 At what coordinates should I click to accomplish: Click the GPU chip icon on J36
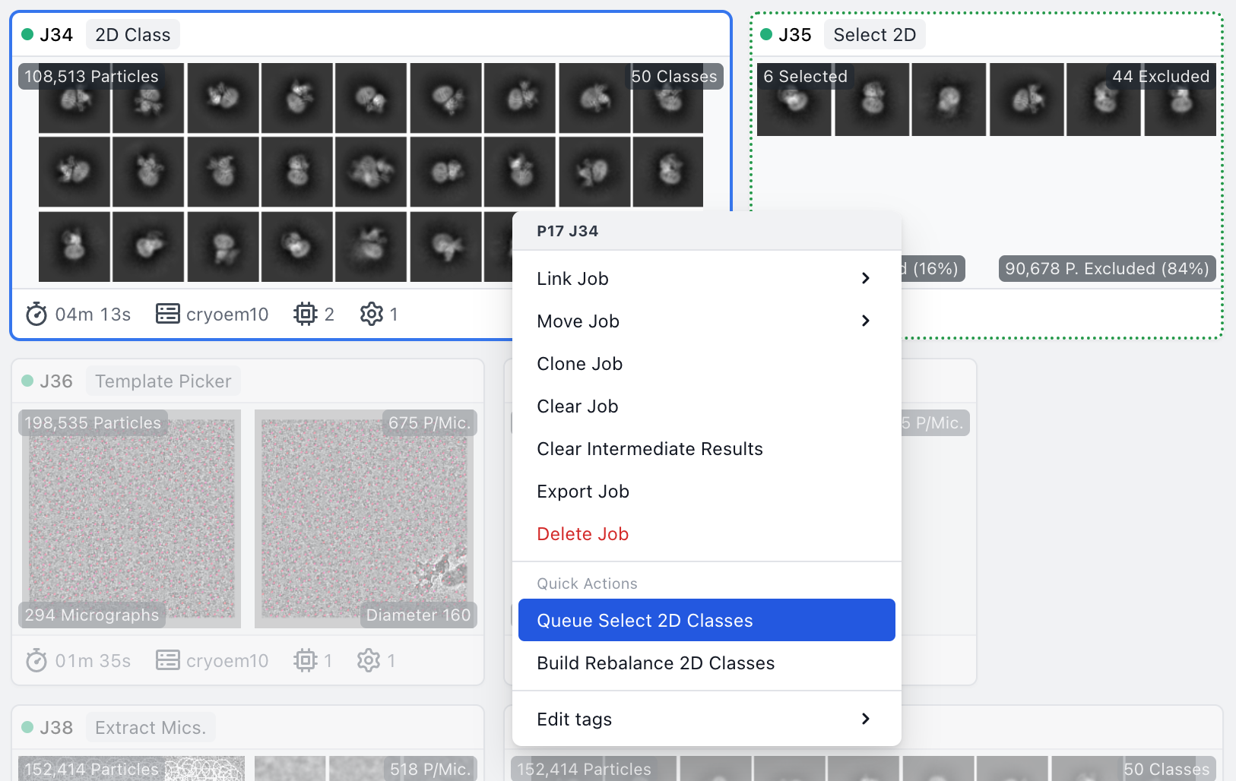[x=305, y=661]
